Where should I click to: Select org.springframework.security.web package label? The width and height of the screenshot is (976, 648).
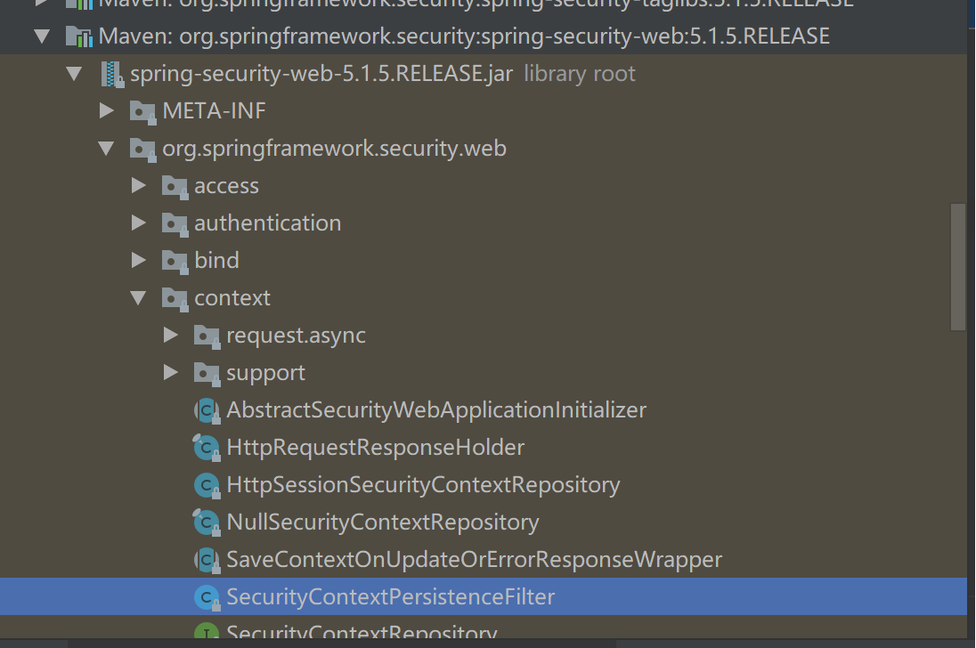coord(334,149)
